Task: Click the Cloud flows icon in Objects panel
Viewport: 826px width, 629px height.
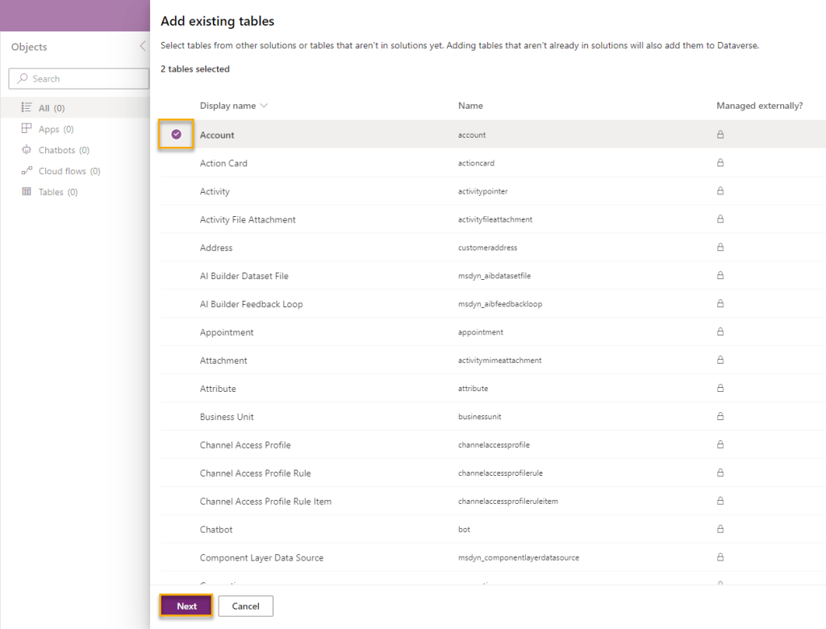Action: [27, 170]
